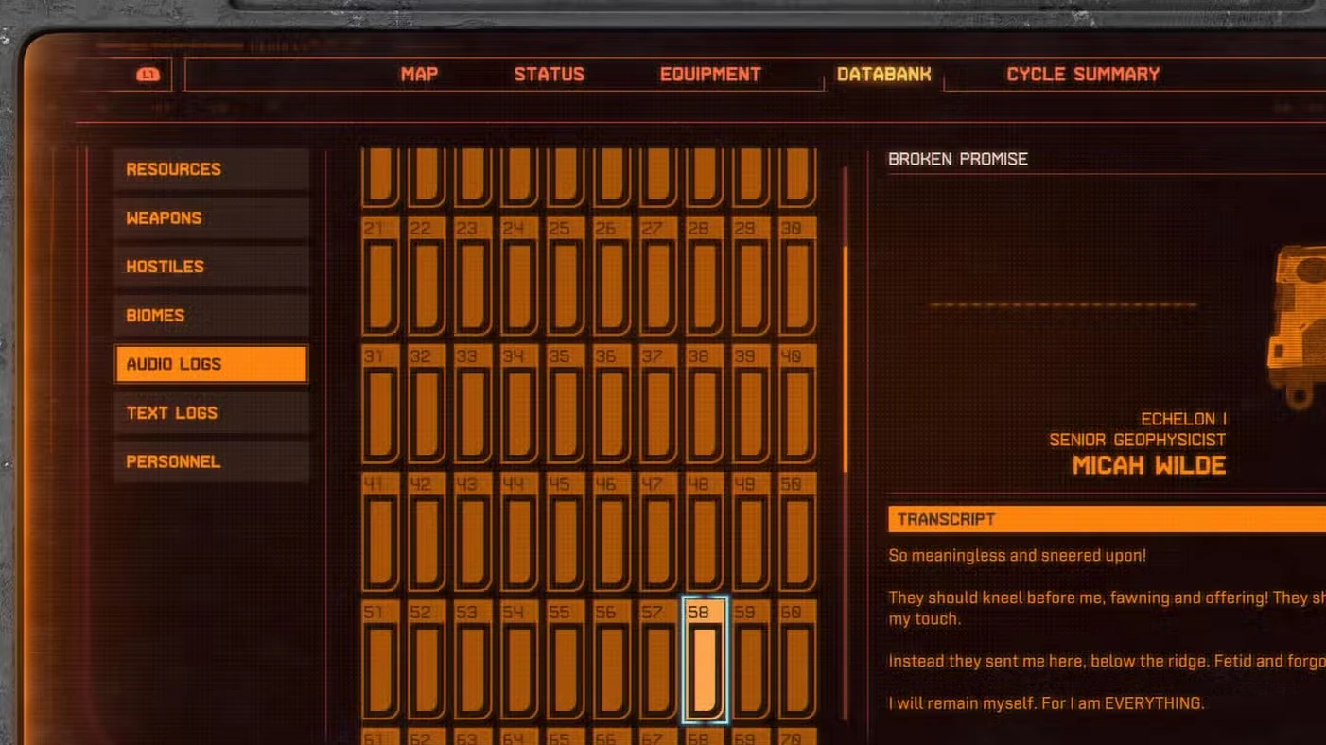Viewport: 1326px width, 745px height.
Task: Open the WEAPONS category
Action: point(212,218)
